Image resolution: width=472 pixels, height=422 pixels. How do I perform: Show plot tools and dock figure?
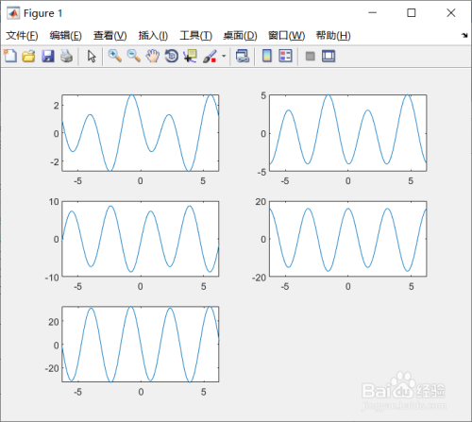pyautogui.click(x=329, y=57)
